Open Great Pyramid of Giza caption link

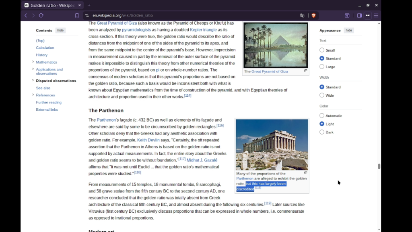[x=270, y=72]
